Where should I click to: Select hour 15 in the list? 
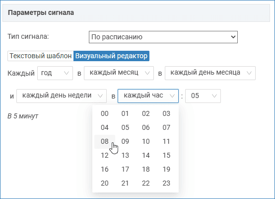(166, 156)
